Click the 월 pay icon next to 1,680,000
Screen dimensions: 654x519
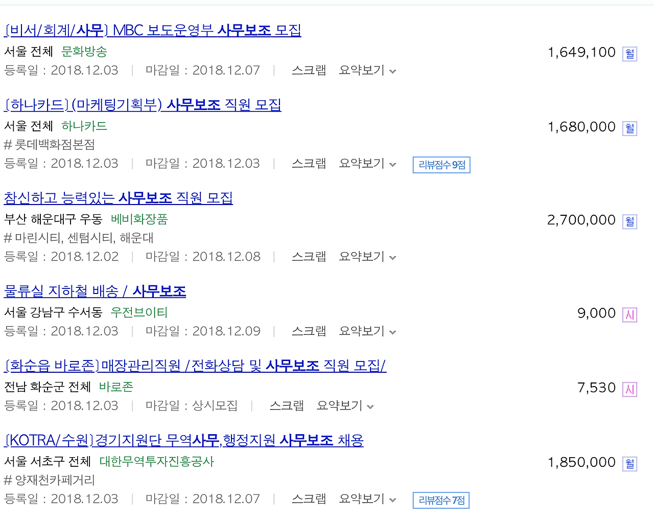630,128
